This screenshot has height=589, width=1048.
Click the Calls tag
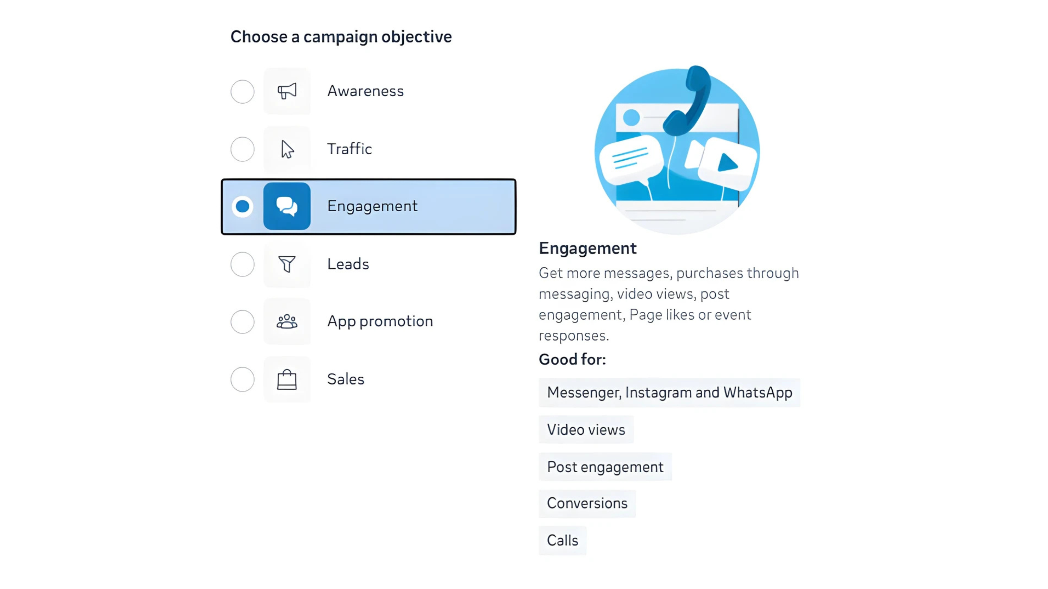(562, 541)
